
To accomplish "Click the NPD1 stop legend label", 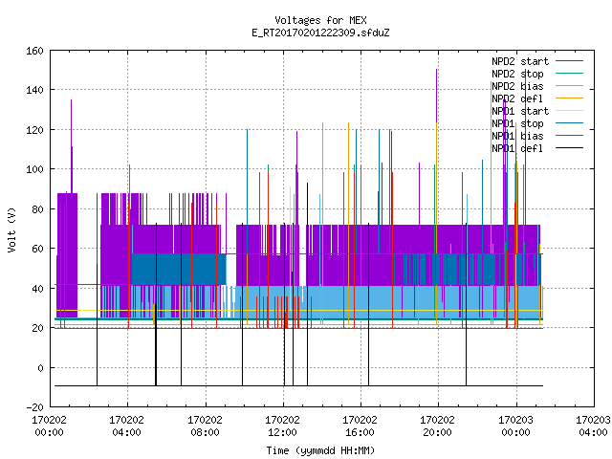I will click(517, 123).
